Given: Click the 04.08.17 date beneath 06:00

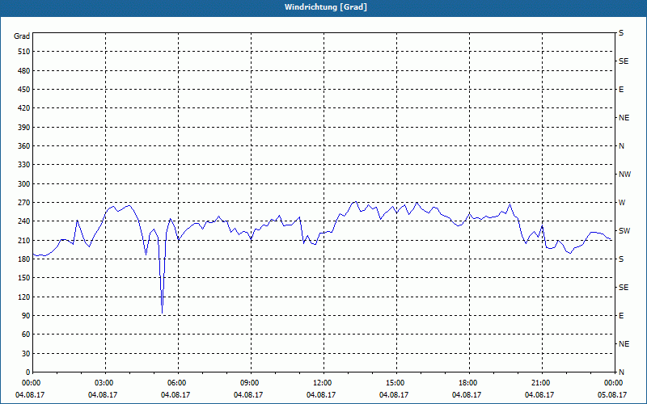Looking at the screenshot, I should point(175,395).
